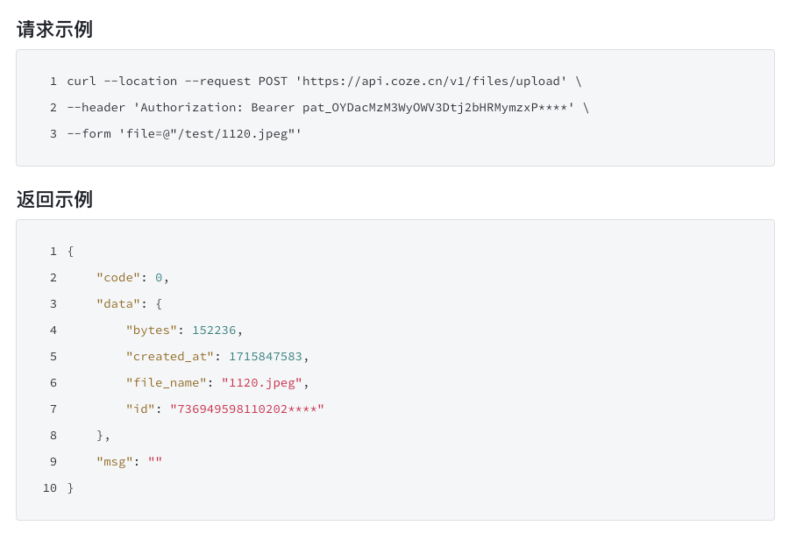The width and height of the screenshot is (789, 533).
Task: Click the POST method in the request
Action: [x=273, y=82]
